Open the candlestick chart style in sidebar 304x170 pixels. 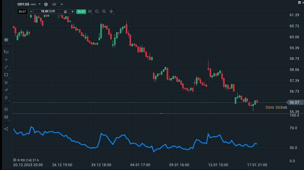6,109
